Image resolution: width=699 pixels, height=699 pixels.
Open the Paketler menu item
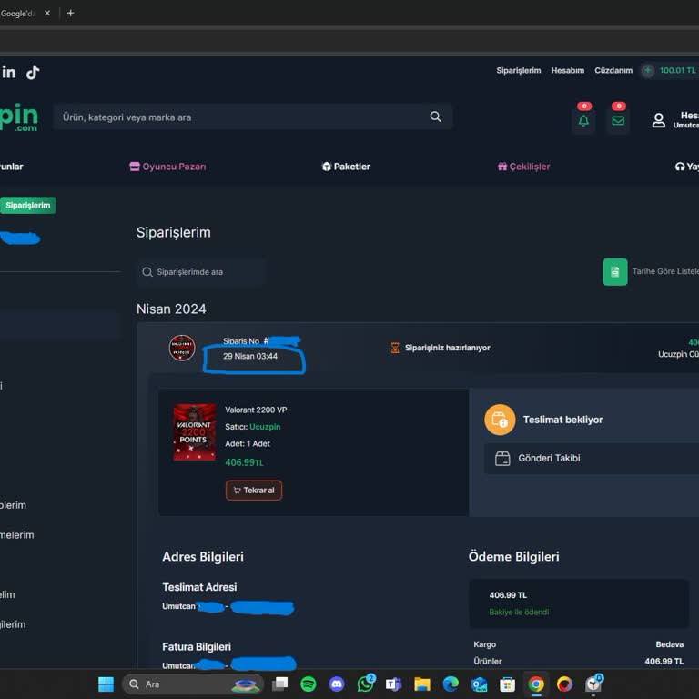(346, 167)
